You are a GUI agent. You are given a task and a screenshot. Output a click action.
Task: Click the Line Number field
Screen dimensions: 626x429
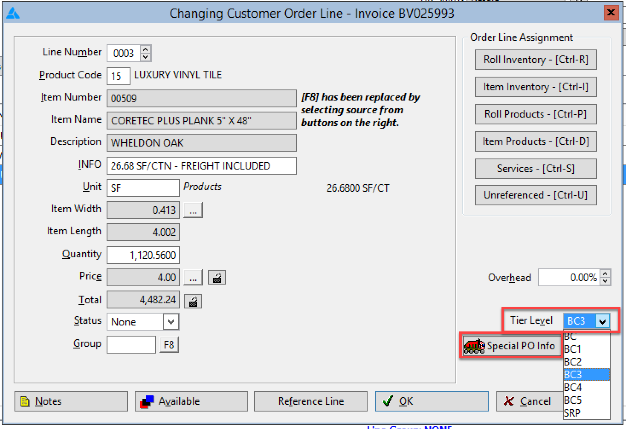coord(124,53)
